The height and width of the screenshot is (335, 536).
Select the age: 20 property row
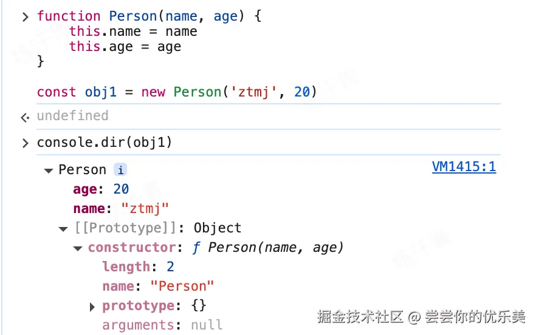101,189
